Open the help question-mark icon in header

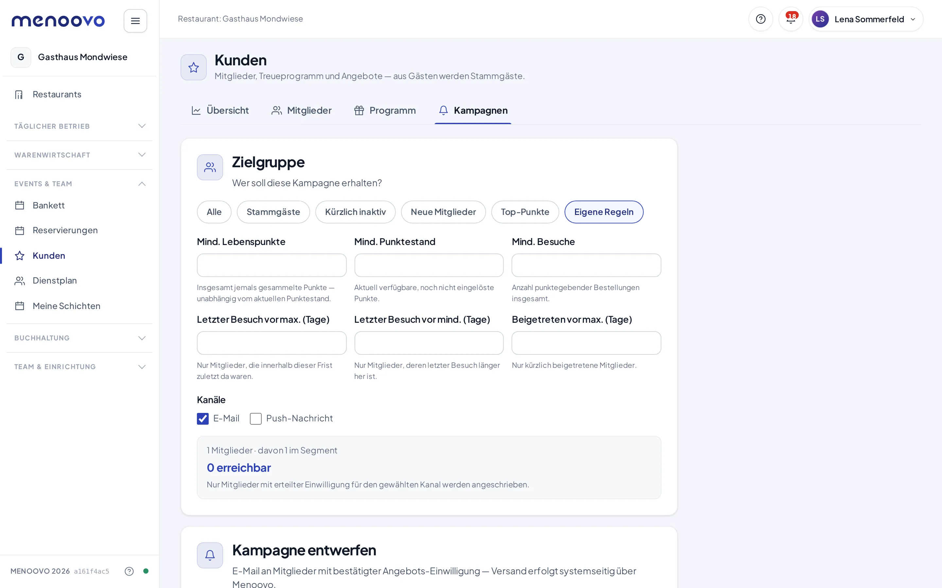760,19
